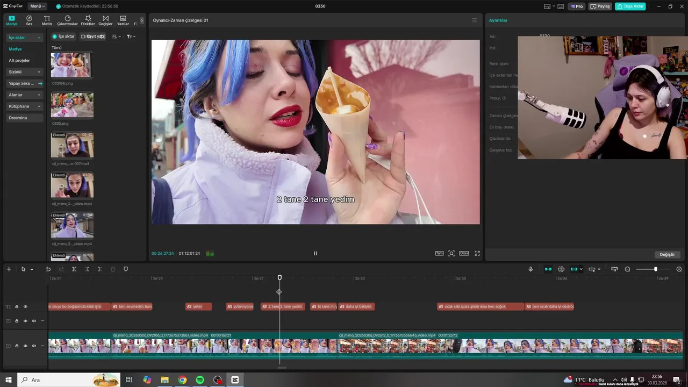Open the layout switcher dropdown

point(549,6)
